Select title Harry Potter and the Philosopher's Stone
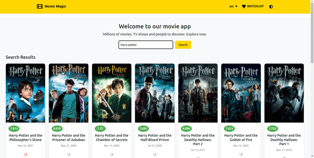 [25, 137]
